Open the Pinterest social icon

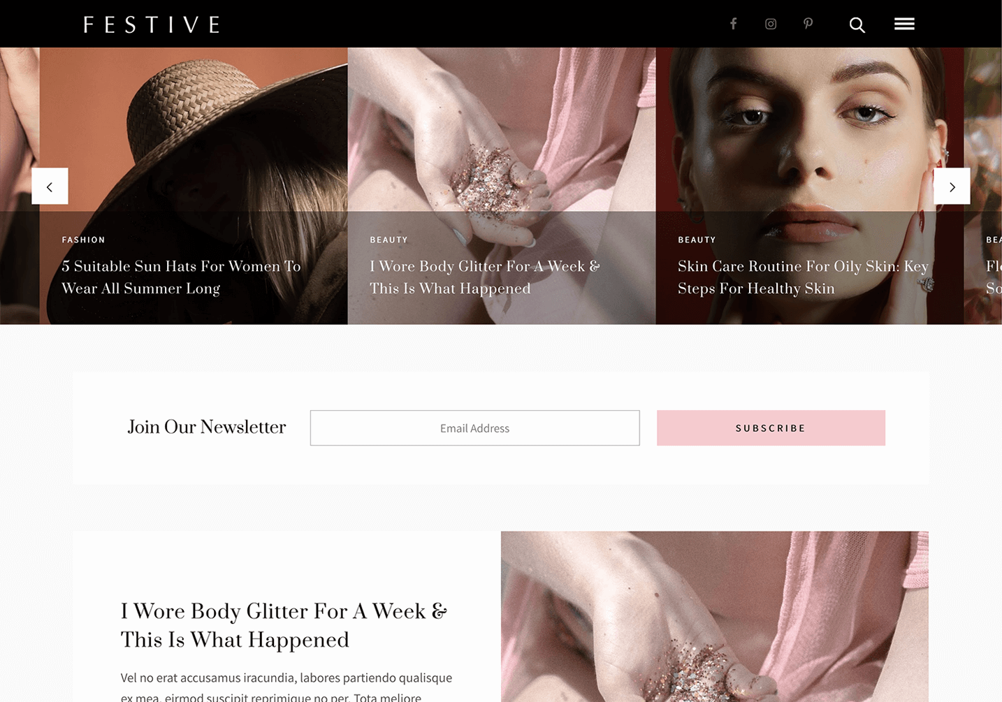pyautogui.click(x=808, y=24)
